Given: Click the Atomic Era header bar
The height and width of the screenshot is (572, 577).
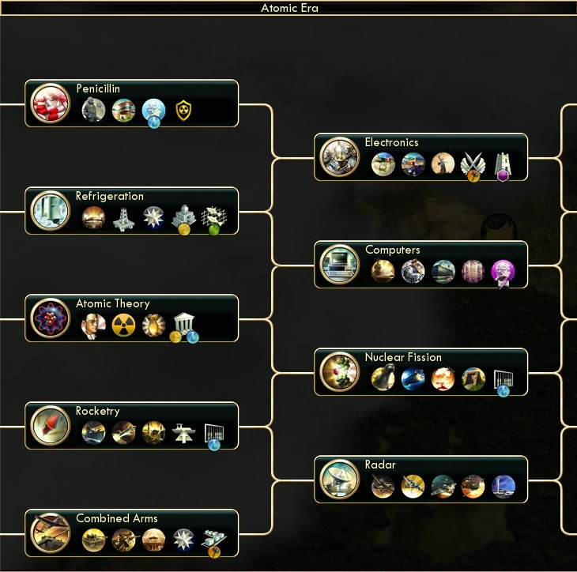Looking at the screenshot, I should [x=288, y=8].
